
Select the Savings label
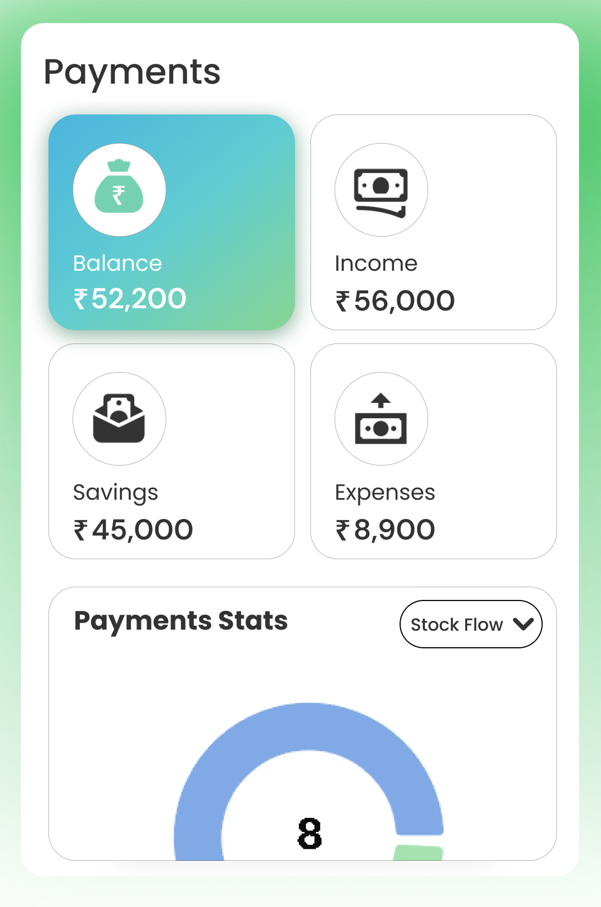point(116,493)
